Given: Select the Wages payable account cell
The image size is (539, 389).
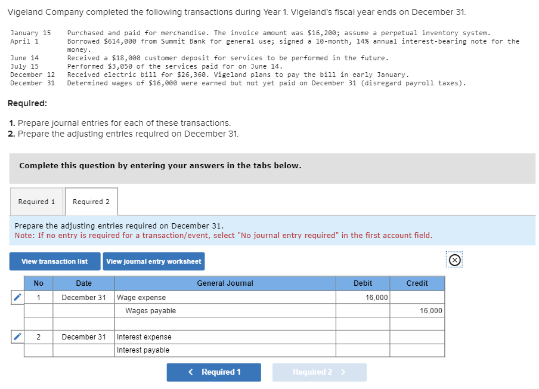Looking at the screenshot, I should coord(225,311).
